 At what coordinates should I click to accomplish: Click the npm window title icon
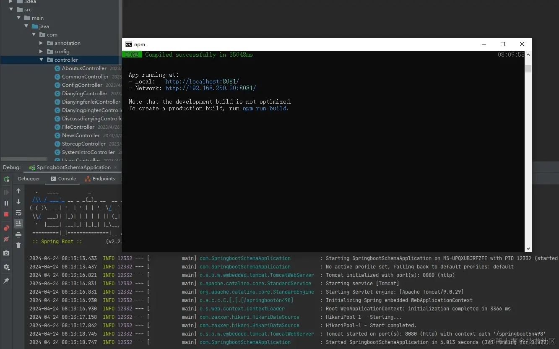[129, 44]
